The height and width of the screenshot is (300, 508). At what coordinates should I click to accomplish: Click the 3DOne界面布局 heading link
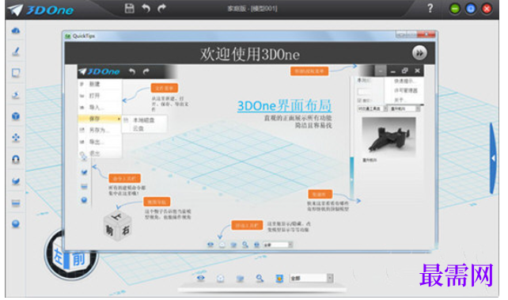(284, 105)
